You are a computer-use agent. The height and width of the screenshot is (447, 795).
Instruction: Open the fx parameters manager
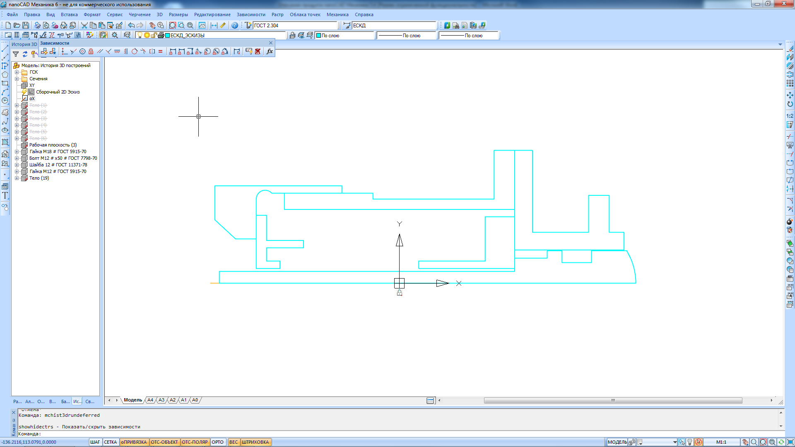coord(270,51)
